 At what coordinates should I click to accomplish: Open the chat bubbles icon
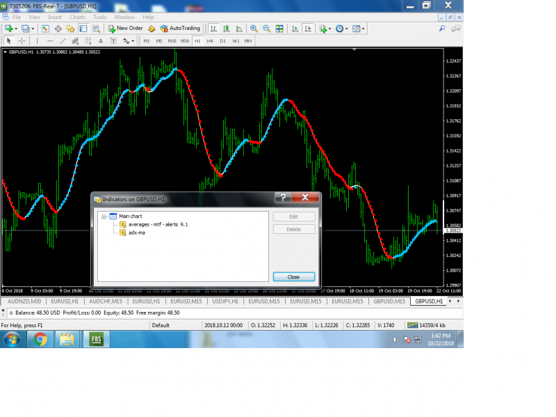pyautogui.click(x=456, y=29)
